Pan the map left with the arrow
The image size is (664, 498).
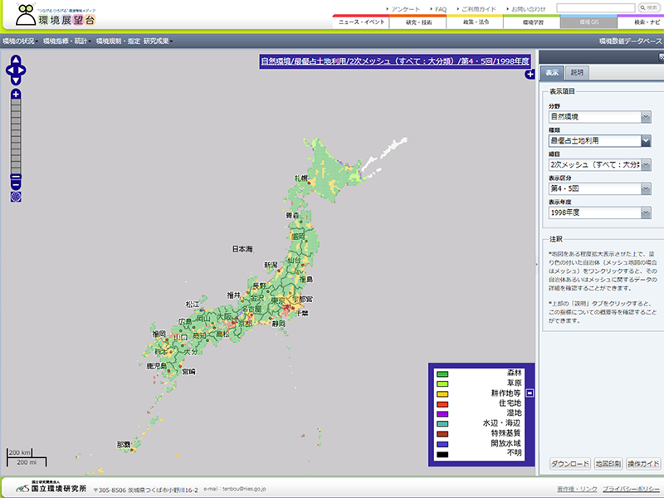pos(10,71)
